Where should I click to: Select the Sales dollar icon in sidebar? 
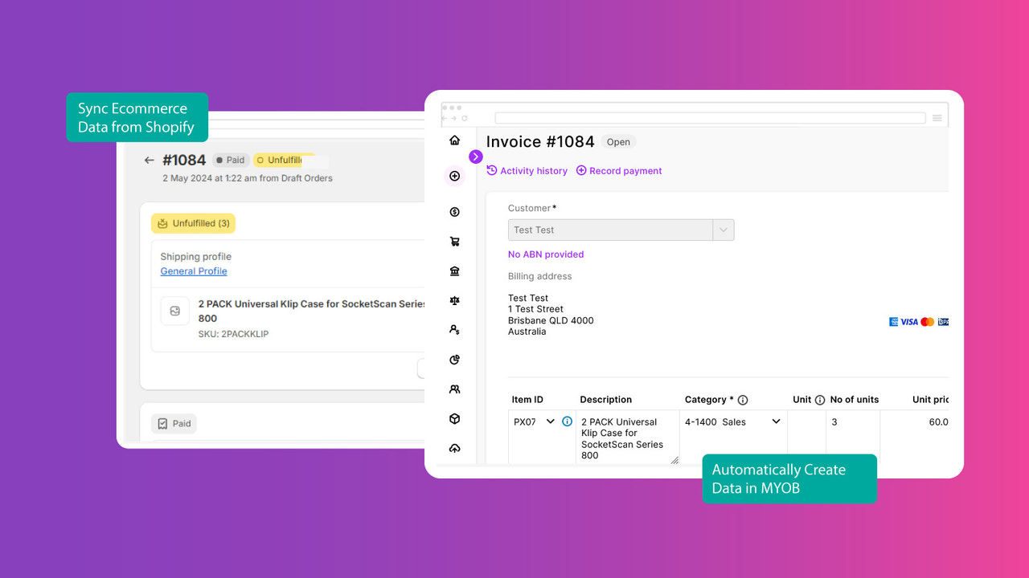click(454, 212)
